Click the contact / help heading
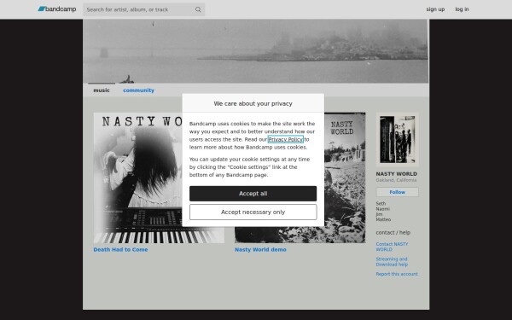Image resolution: width=512 pixels, height=320 pixels. click(393, 232)
